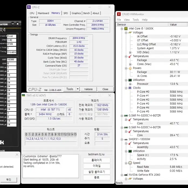This screenshot has height=188, width=188.
Task: Collapse the NVIDIA GeForce RTX 2060 node
Action: point(122,175)
